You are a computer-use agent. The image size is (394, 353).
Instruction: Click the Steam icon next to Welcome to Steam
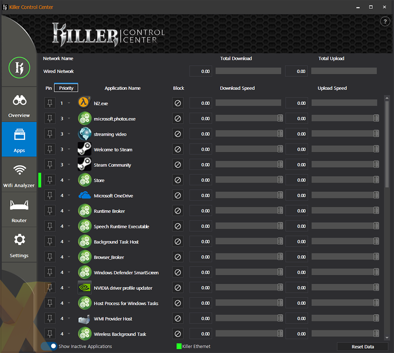(x=84, y=149)
